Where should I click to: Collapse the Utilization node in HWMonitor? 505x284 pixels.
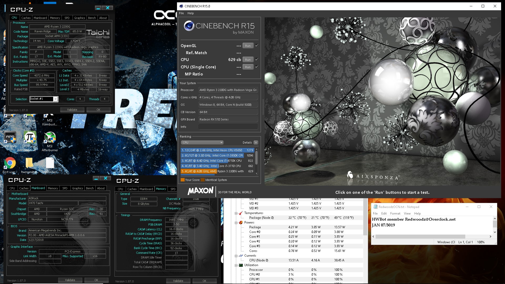click(236, 265)
